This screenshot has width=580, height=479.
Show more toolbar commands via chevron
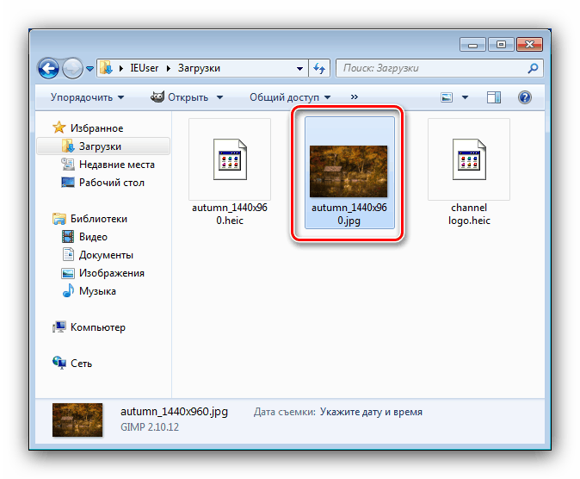(x=355, y=97)
